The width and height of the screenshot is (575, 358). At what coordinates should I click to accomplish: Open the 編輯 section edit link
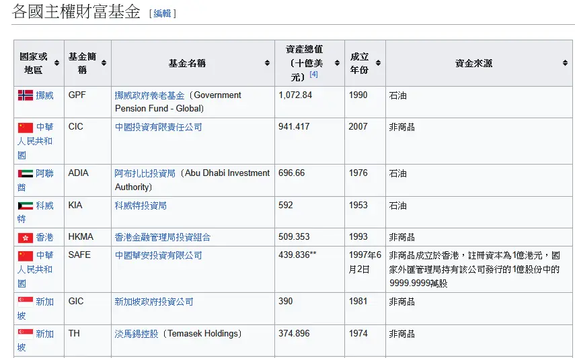[x=162, y=13]
